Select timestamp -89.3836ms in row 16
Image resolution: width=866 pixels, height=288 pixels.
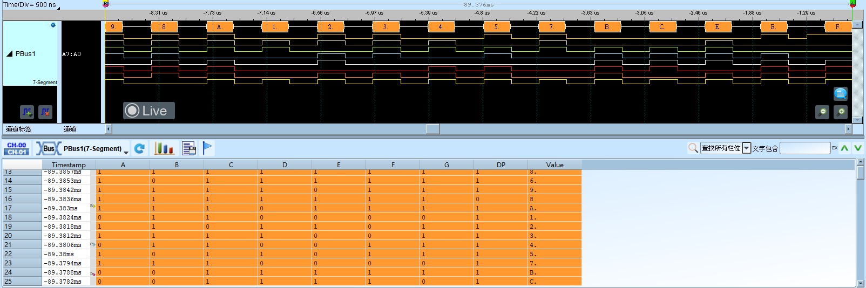tap(63, 199)
